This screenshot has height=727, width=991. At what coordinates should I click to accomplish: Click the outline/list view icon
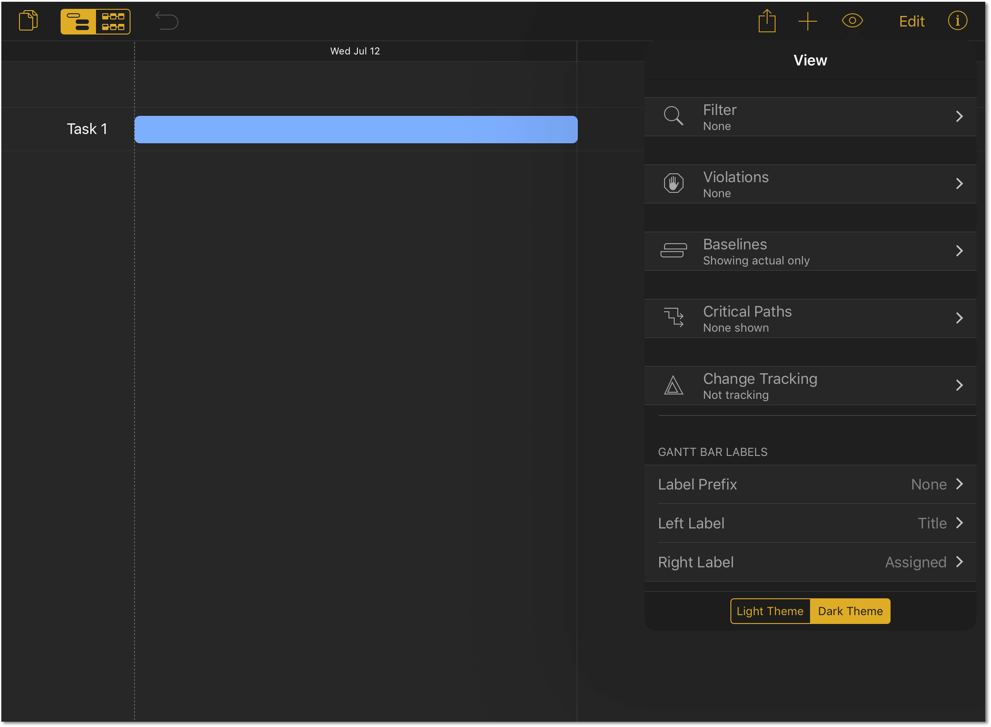click(77, 21)
